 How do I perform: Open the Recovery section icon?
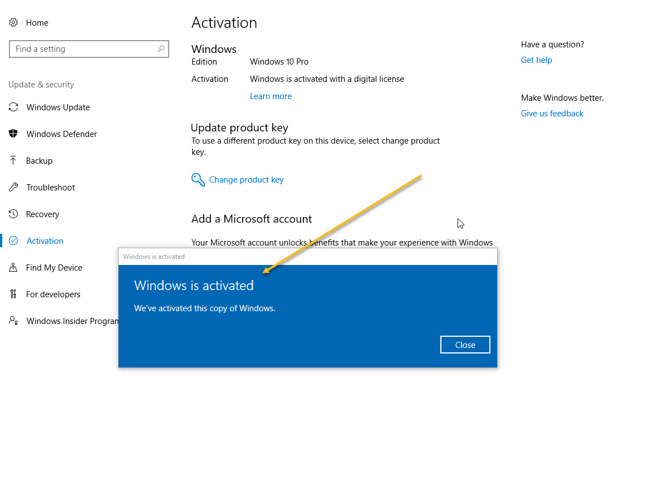13,214
